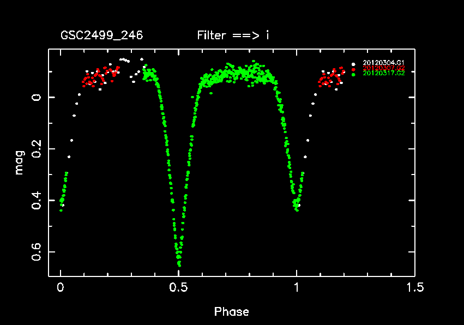Click the 0 tick label on mag axis

tap(35, 97)
